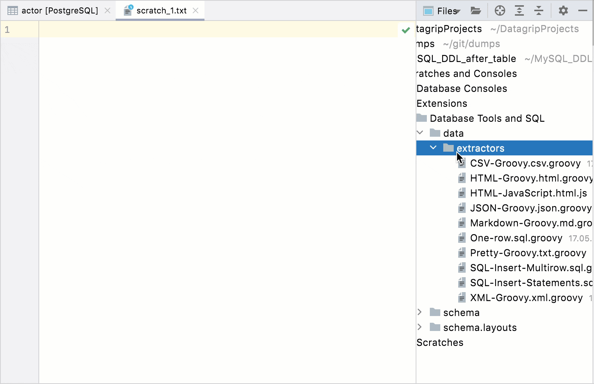This screenshot has height=384, width=594.
Task: Switch to the actor [PostgreSQL] tab
Action: pos(60,11)
